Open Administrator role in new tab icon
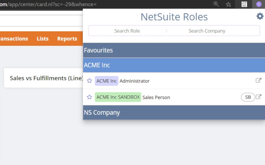 coord(258,80)
